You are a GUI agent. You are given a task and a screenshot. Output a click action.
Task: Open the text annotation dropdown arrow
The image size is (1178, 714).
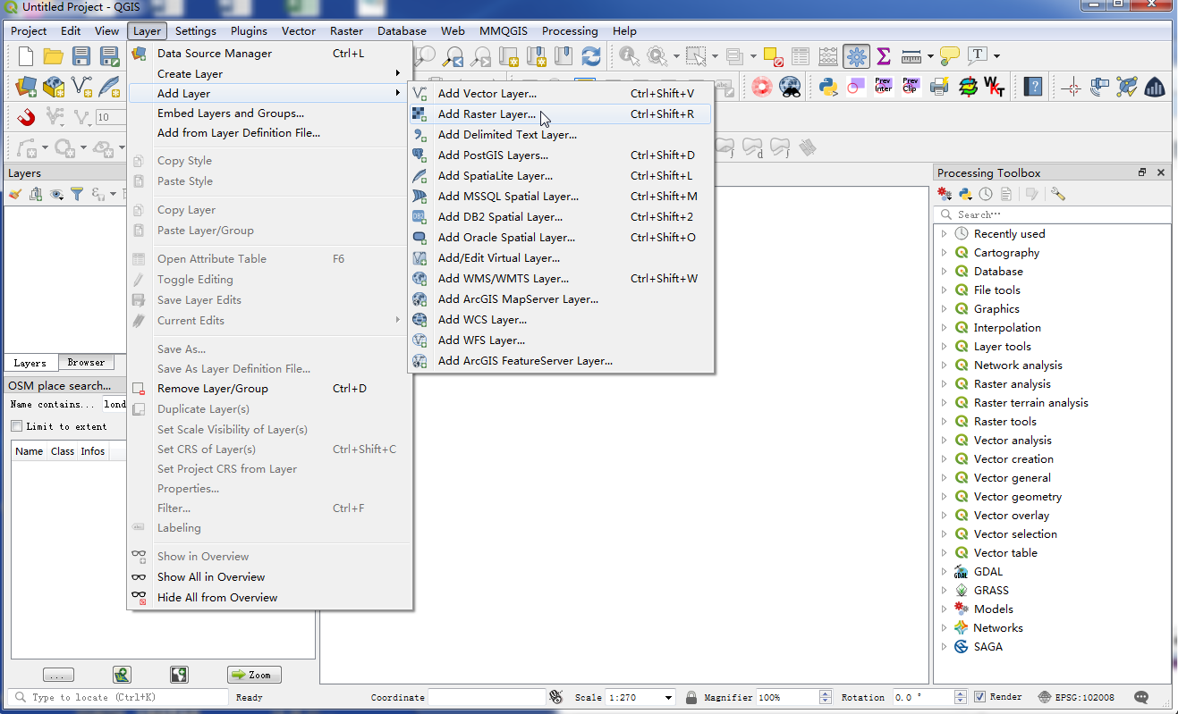tap(996, 56)
